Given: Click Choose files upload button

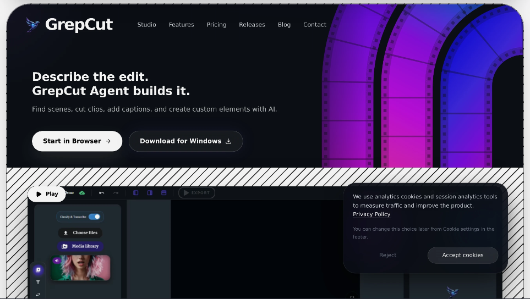Looking at the screenshot, I should pyautogui.click(x=80, y=232).
